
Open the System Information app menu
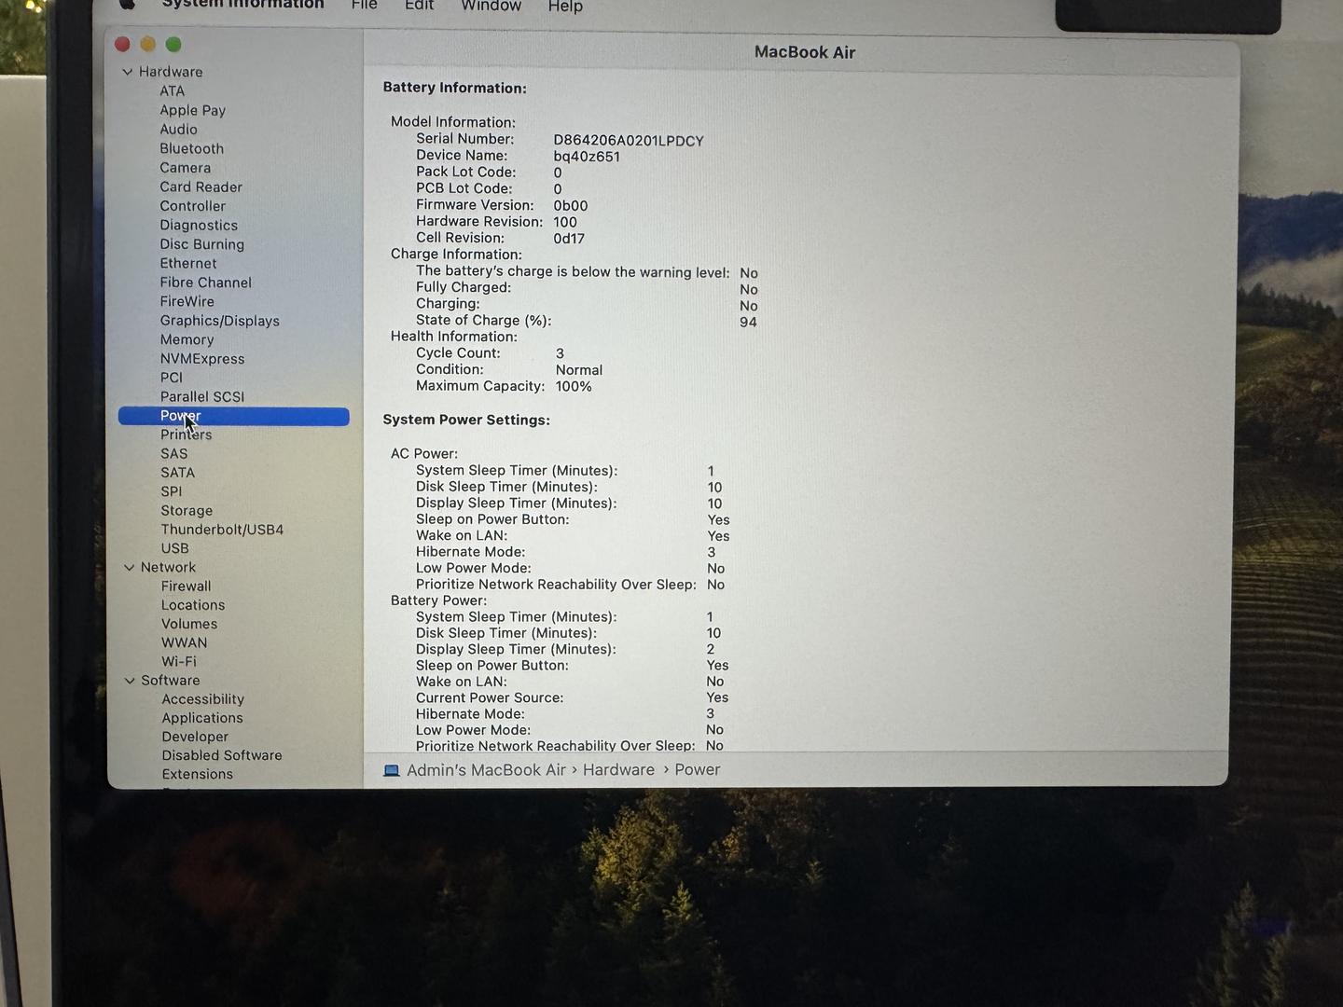[x=243, y=4]
